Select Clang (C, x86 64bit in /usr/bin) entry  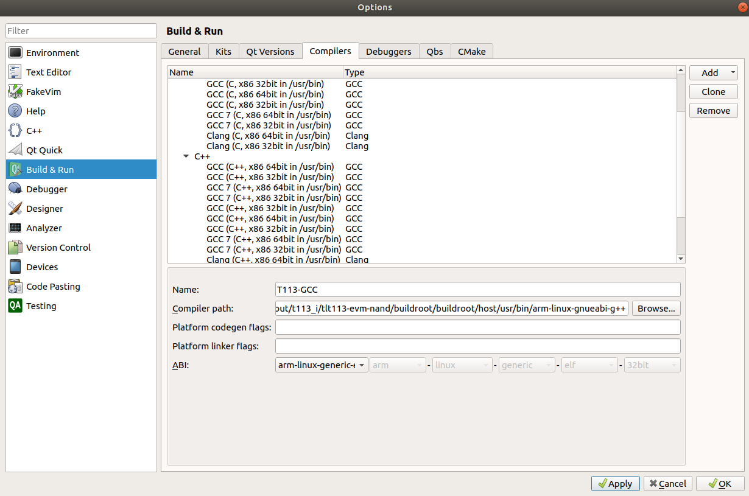268,136
